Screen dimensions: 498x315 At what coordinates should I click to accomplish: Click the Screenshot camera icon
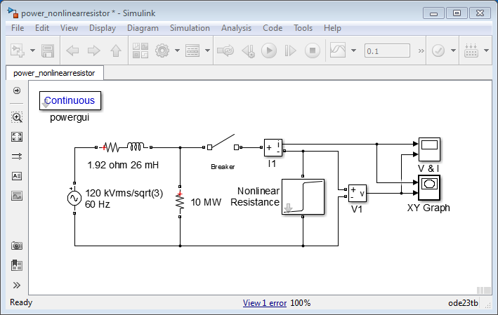coord(17,246)
